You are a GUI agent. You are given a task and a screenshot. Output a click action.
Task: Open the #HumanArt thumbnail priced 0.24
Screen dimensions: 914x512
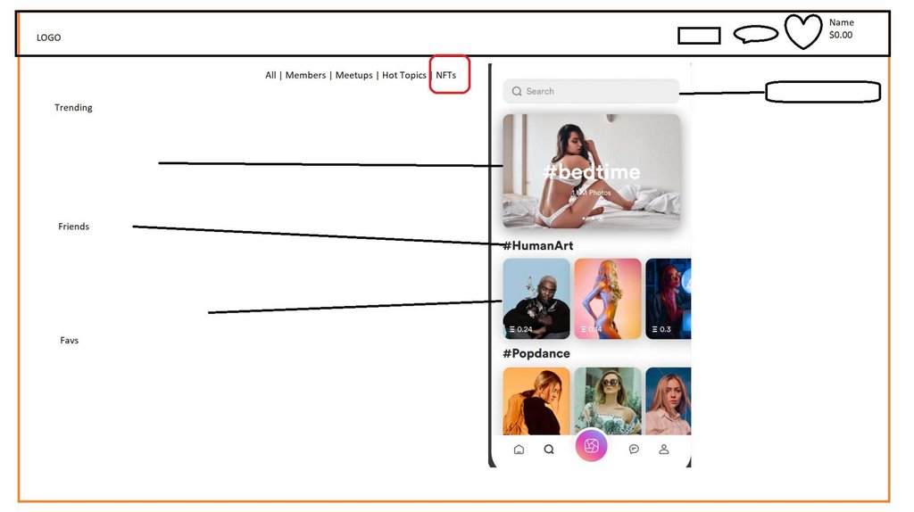point(536,299)
